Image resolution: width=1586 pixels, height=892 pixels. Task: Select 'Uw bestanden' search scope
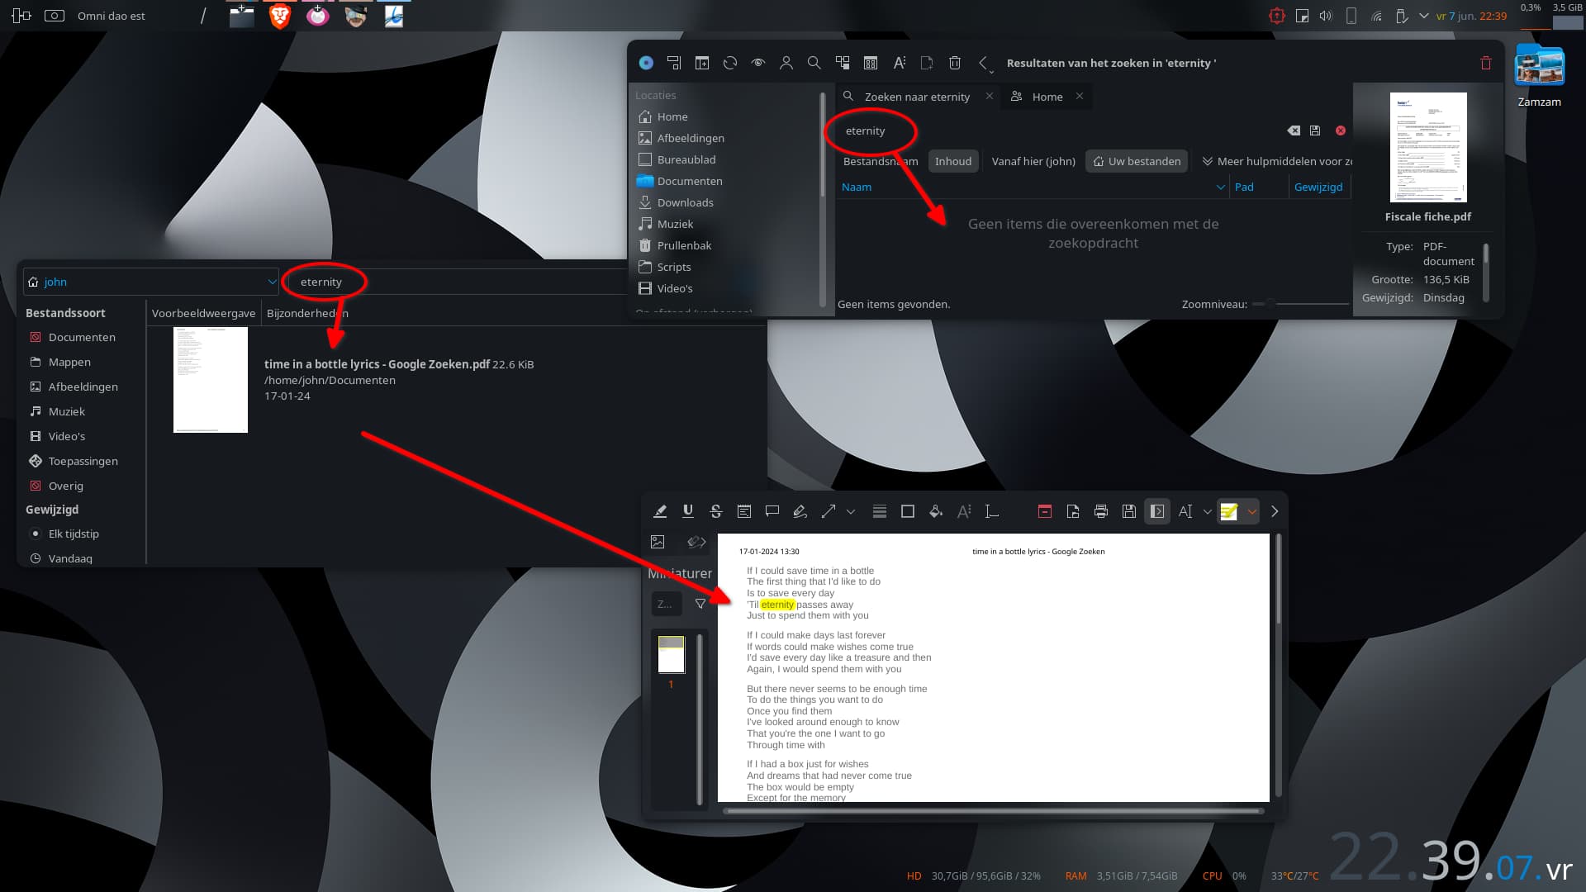point(1137,161)
